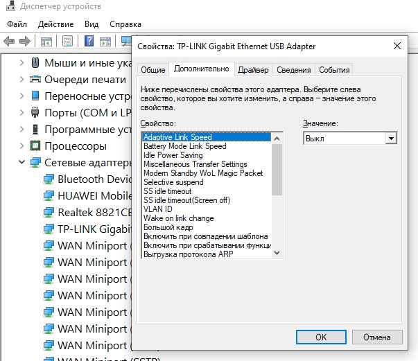
Task: Open the Справка menu
Action: [125, 24]
